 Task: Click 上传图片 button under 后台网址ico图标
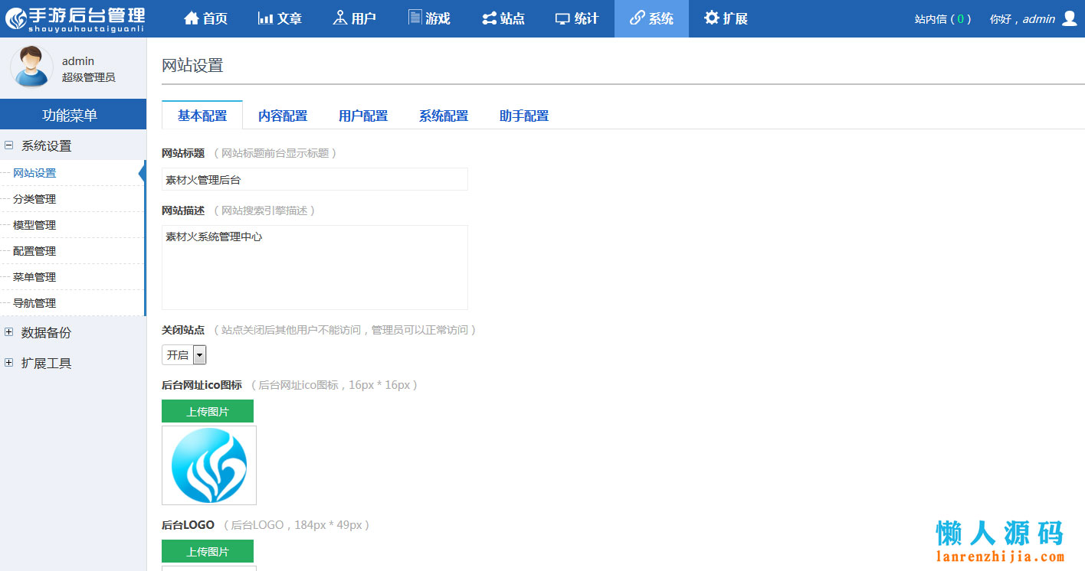208,411
